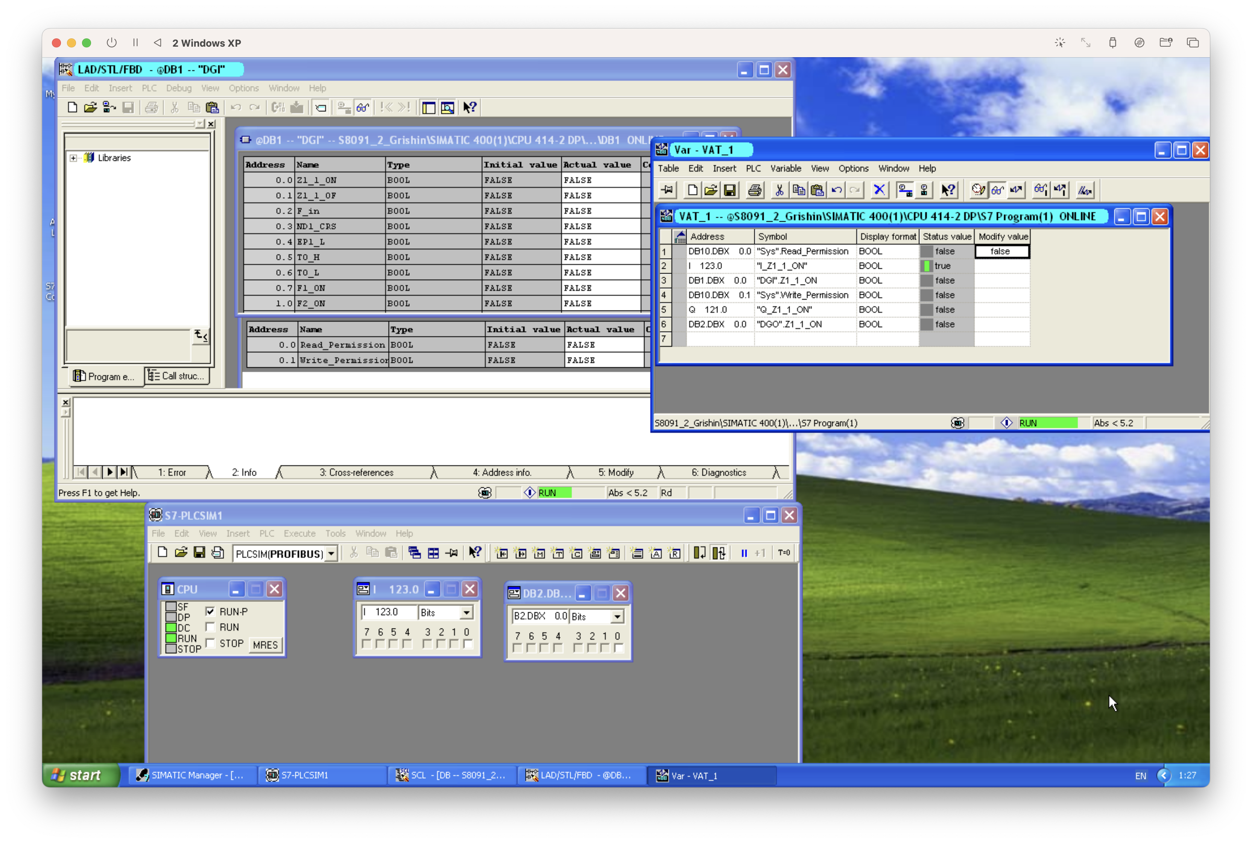Toggle bit 7 checkbox in I 123.0 window
Image resolution: width=1252 pixels, height=843 pixels.
click(x=367, y=644)
